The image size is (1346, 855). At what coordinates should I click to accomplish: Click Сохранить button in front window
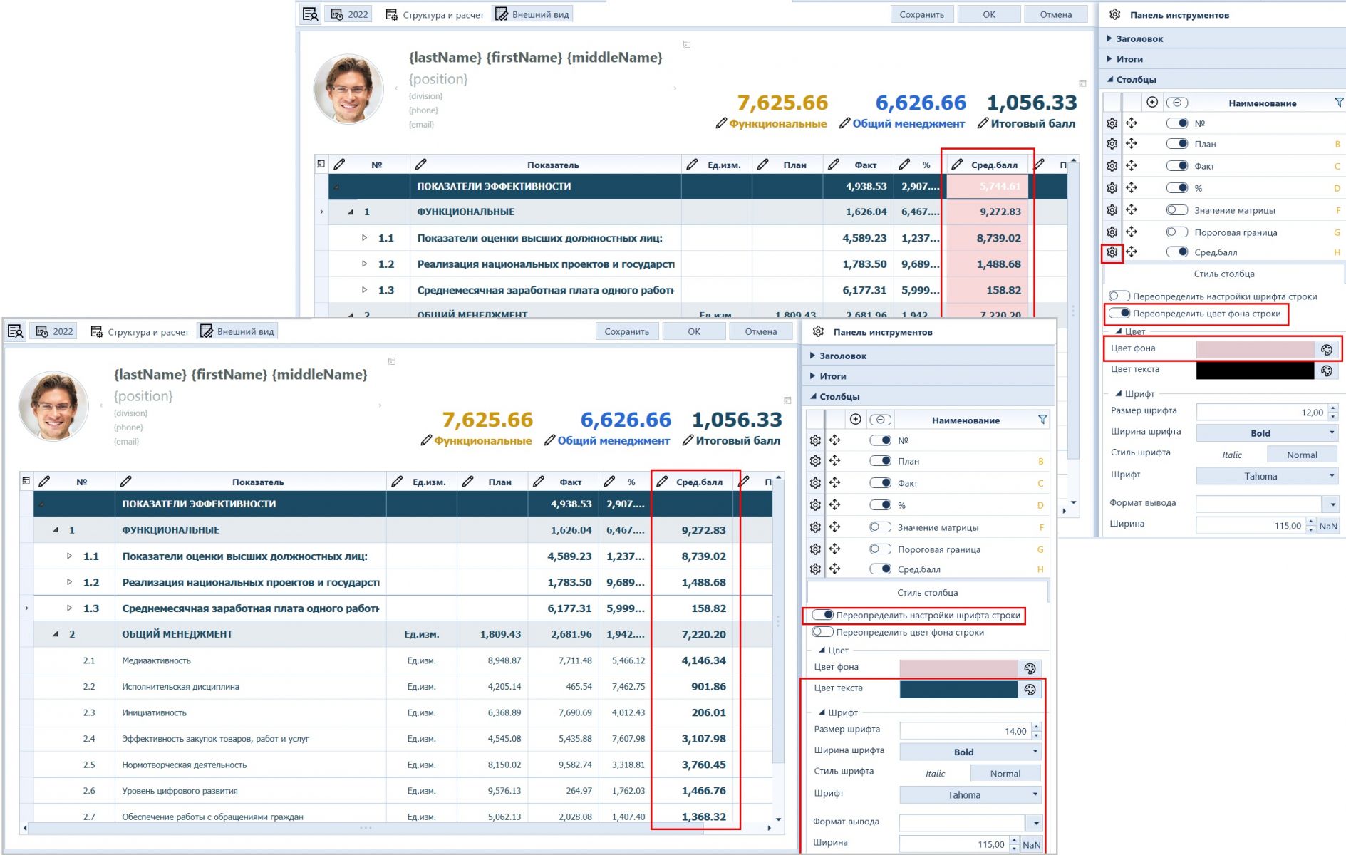627,331
